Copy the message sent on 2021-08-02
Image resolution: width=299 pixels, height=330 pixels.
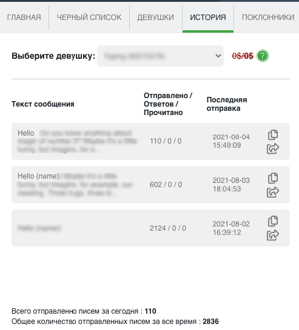[273, 221]
